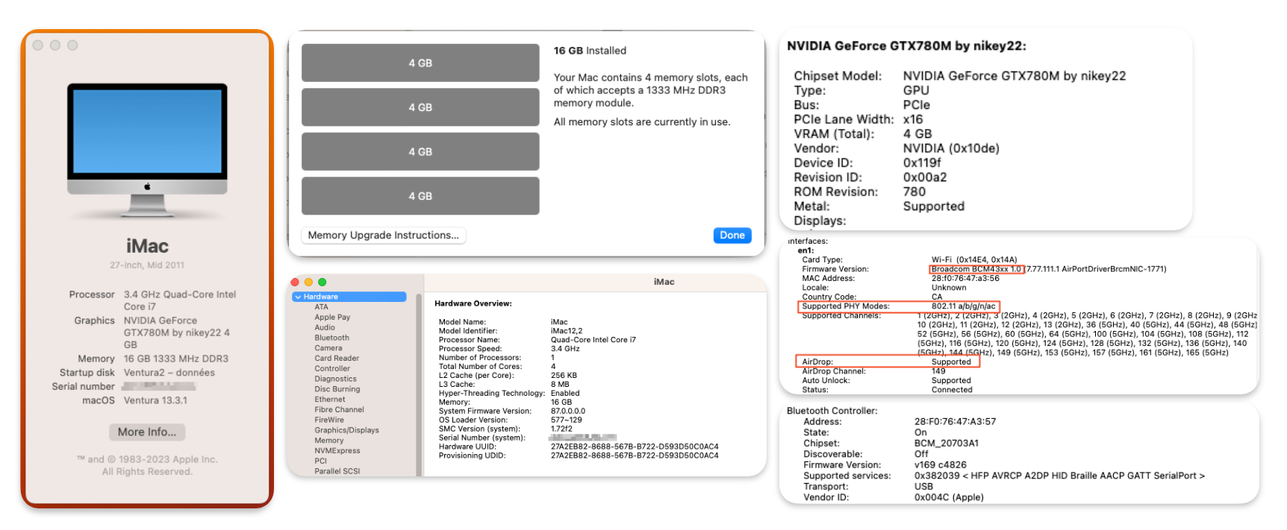The height and width of the screenshot is (530, 1287).
Task: Click the '256 KB' L2 cache value
Action: (564, 376)
